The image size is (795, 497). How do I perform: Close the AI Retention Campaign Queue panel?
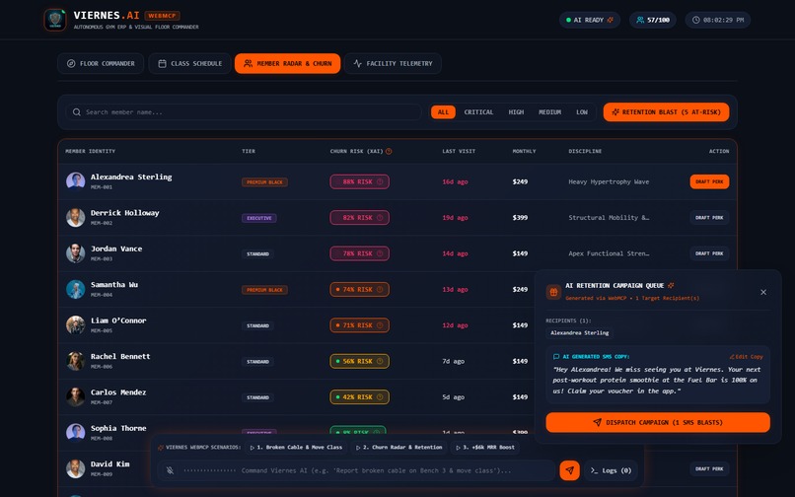763,292
